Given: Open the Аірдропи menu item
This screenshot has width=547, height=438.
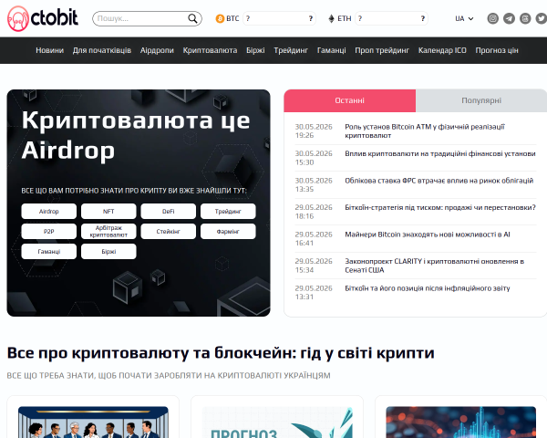Looking at the screenshot, I should pyautogui.click(x=157, y=50).
